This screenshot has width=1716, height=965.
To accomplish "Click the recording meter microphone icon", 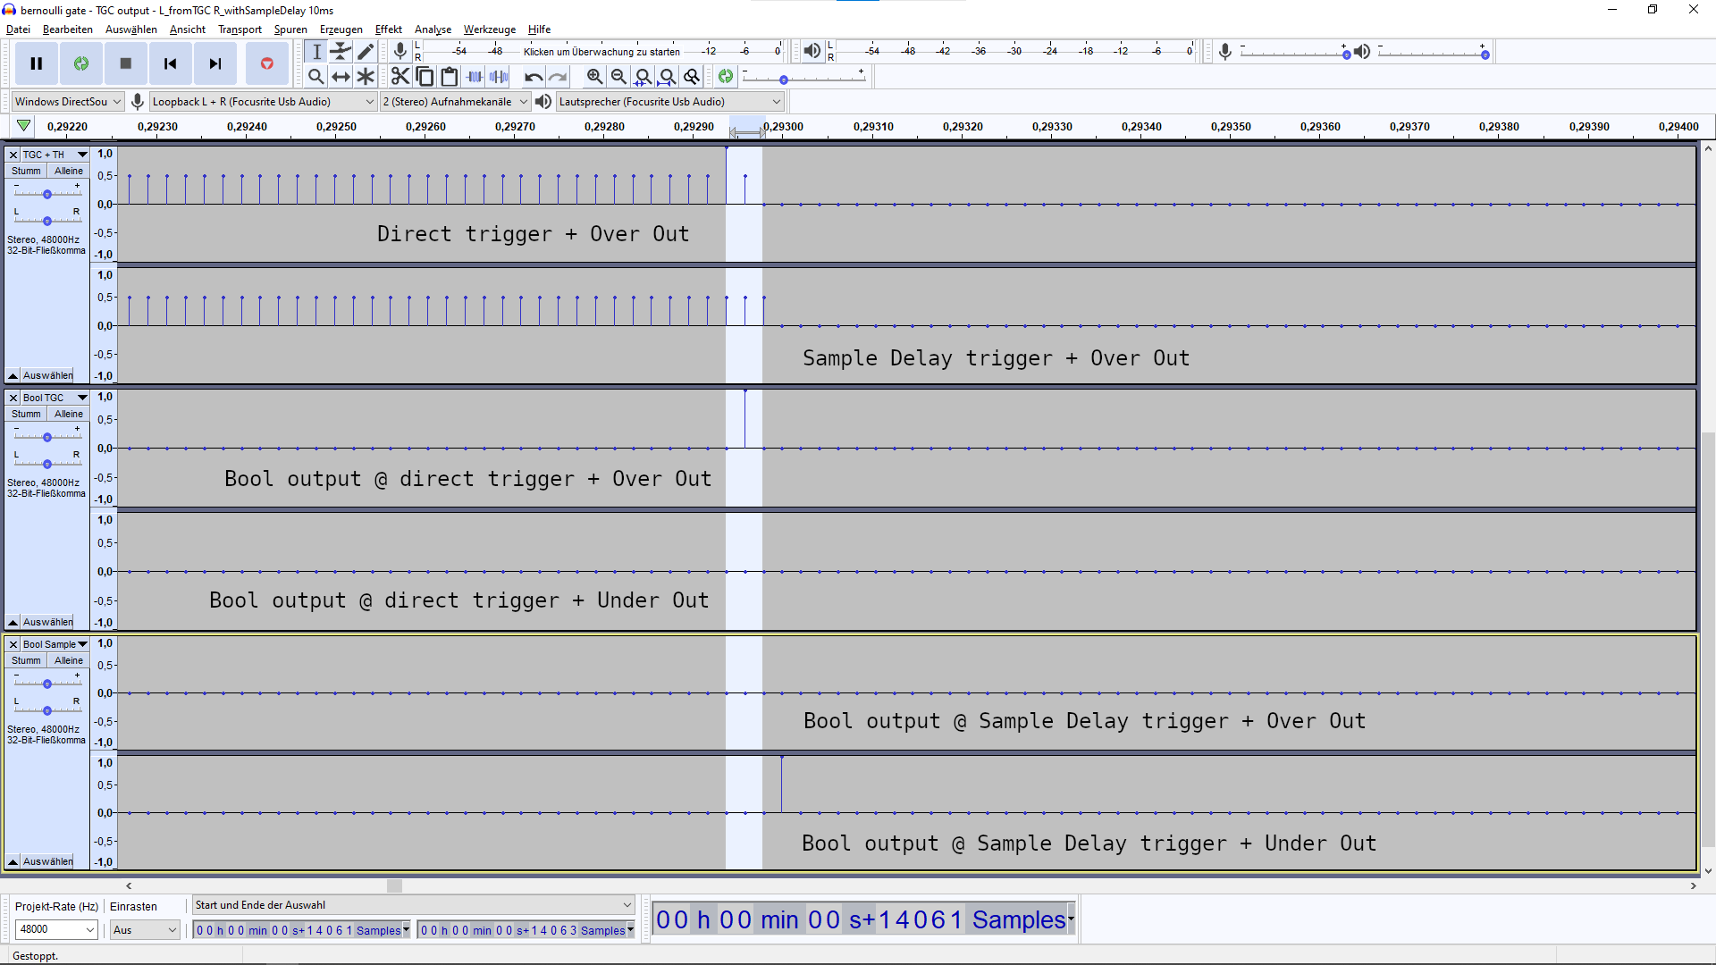I will click(x=400, y=52).
